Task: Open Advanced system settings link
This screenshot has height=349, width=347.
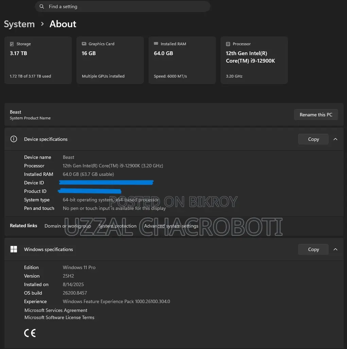Action: (x=171, y=226)
